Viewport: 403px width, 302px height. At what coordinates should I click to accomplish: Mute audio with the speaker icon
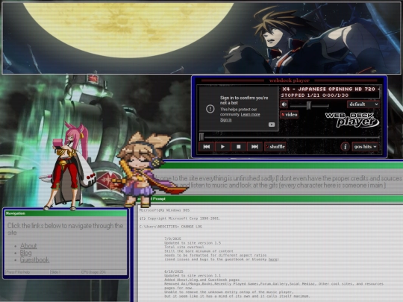coord(284,104)
